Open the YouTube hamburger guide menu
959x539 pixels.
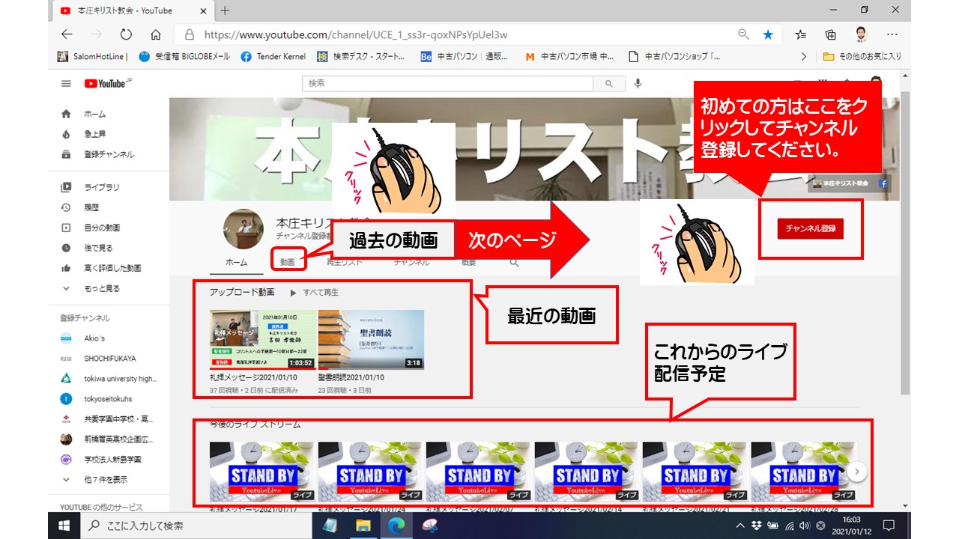(66, 84)
